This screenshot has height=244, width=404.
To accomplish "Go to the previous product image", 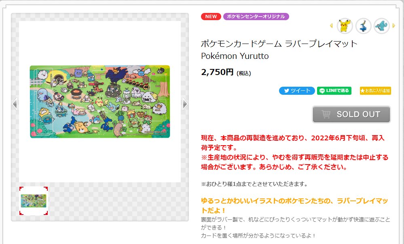I will pyautogui.click(x=15, y=104).
